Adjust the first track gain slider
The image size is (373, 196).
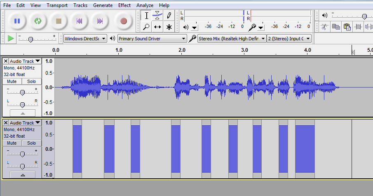tap(22, 92)
